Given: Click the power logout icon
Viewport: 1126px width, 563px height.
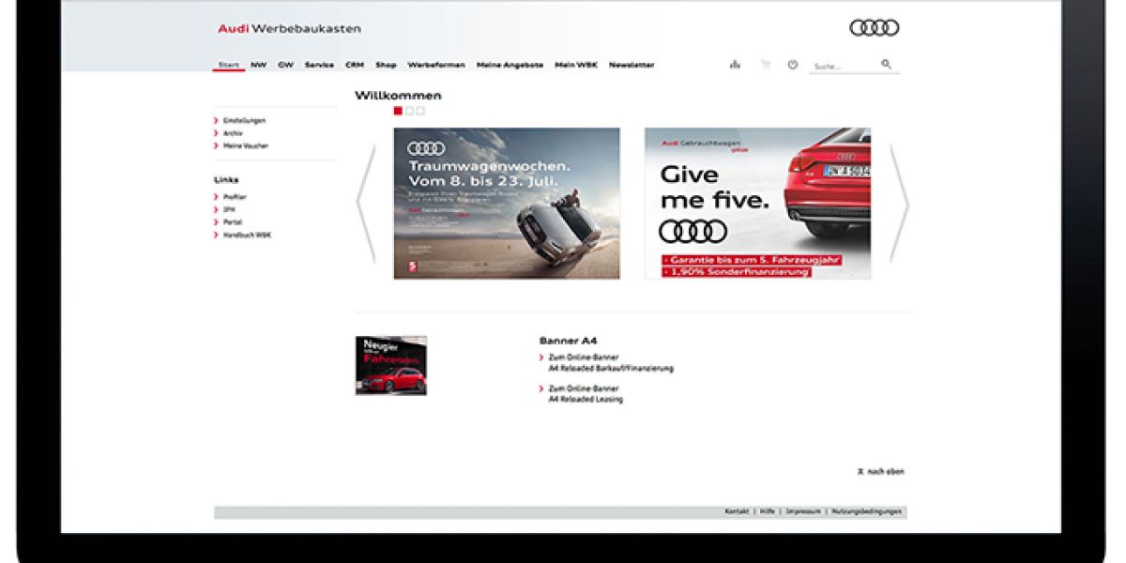Looking at the screenshot, I should pyautogui.click(x=793, y=65).
